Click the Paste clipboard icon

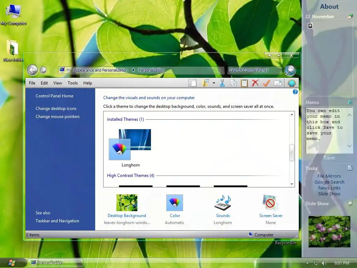click(x=244, y=83)
